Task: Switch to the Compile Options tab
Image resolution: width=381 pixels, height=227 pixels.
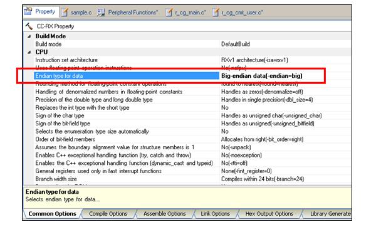Action: tap(108, 214)
